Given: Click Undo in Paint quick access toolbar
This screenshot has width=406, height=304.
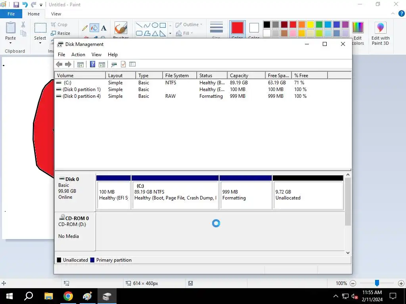Looking at the screenshot, I should pyautogui.click(x=25, y=5).
